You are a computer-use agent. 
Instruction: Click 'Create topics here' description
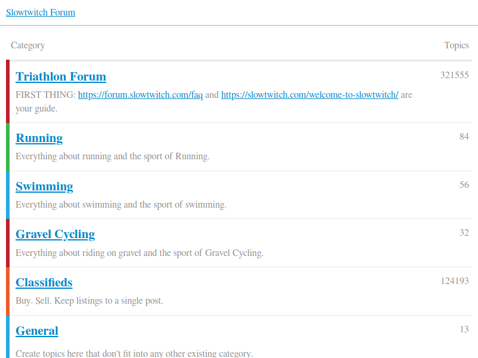[x=134, y=353]
